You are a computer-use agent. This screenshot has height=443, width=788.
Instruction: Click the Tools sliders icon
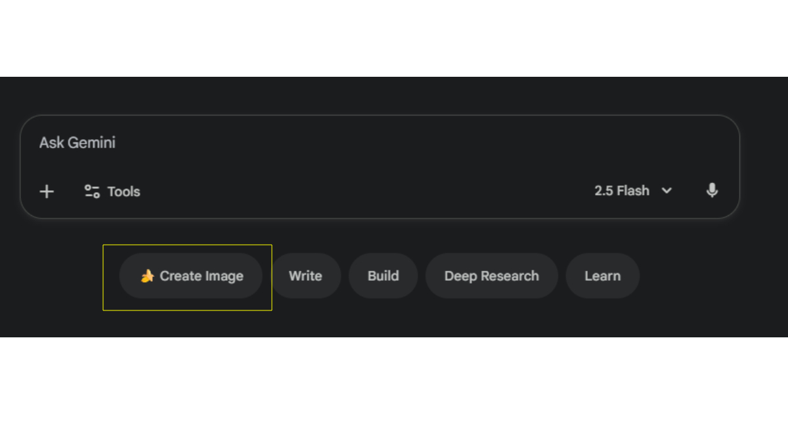[x=92, y=192]
